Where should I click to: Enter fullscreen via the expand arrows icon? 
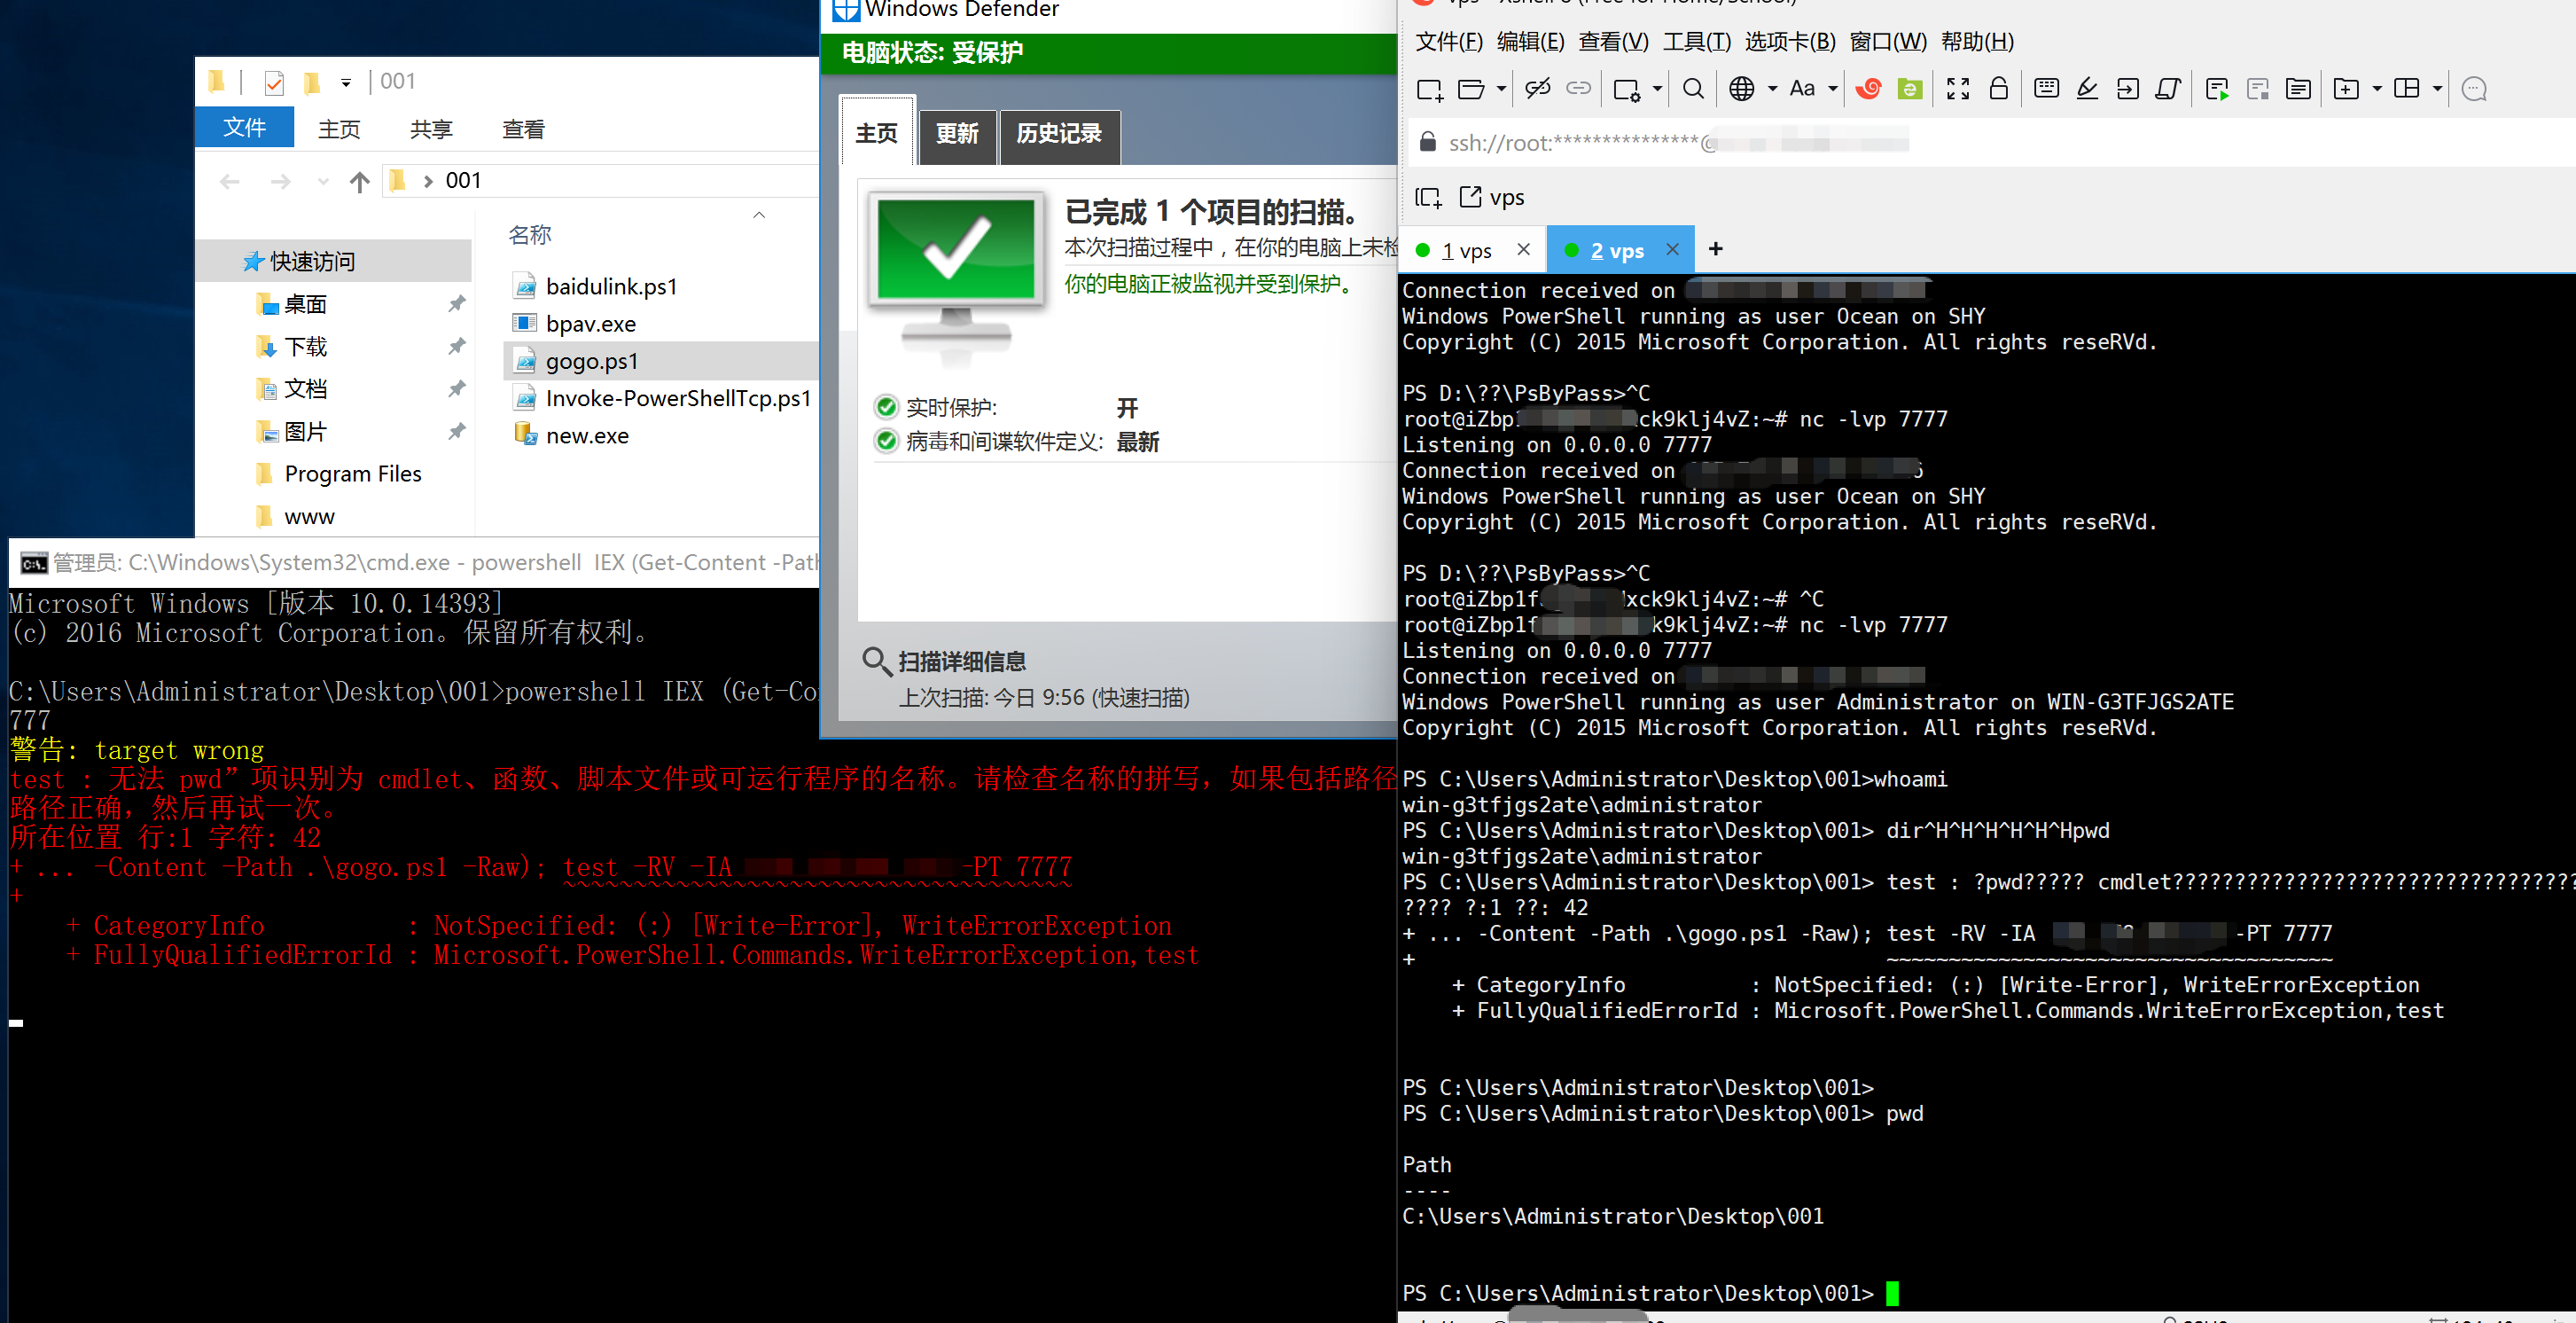click(x=1957, y=89)
